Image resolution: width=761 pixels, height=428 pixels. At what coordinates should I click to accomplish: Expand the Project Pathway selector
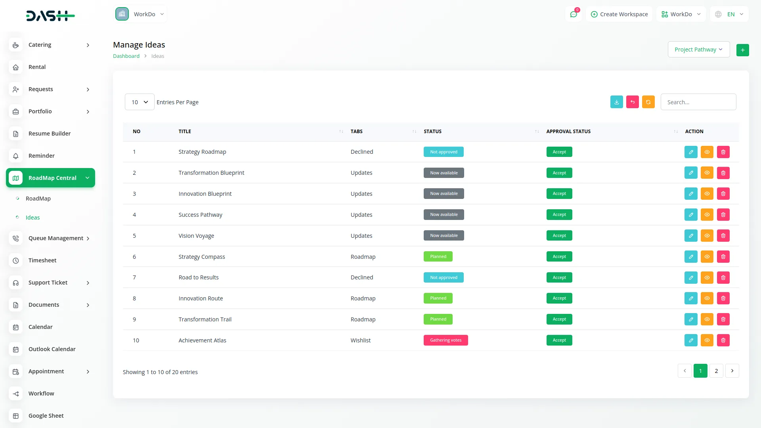pyautogui.click(x=698, y=49)
